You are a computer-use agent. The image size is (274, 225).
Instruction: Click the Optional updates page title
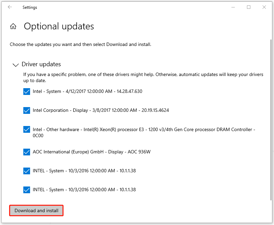click(58, 26)
